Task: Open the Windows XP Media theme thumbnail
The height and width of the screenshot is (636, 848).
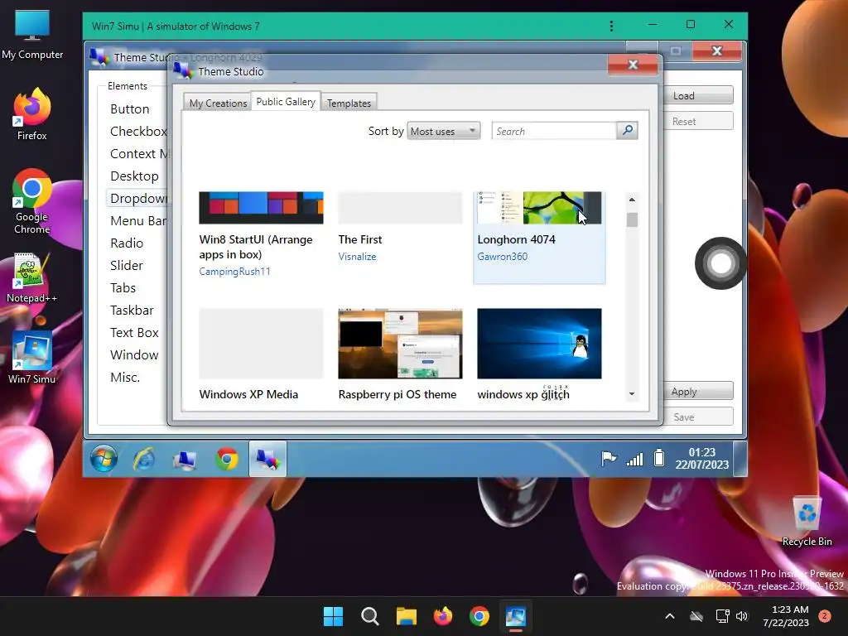Action: [x=261, y=344]
